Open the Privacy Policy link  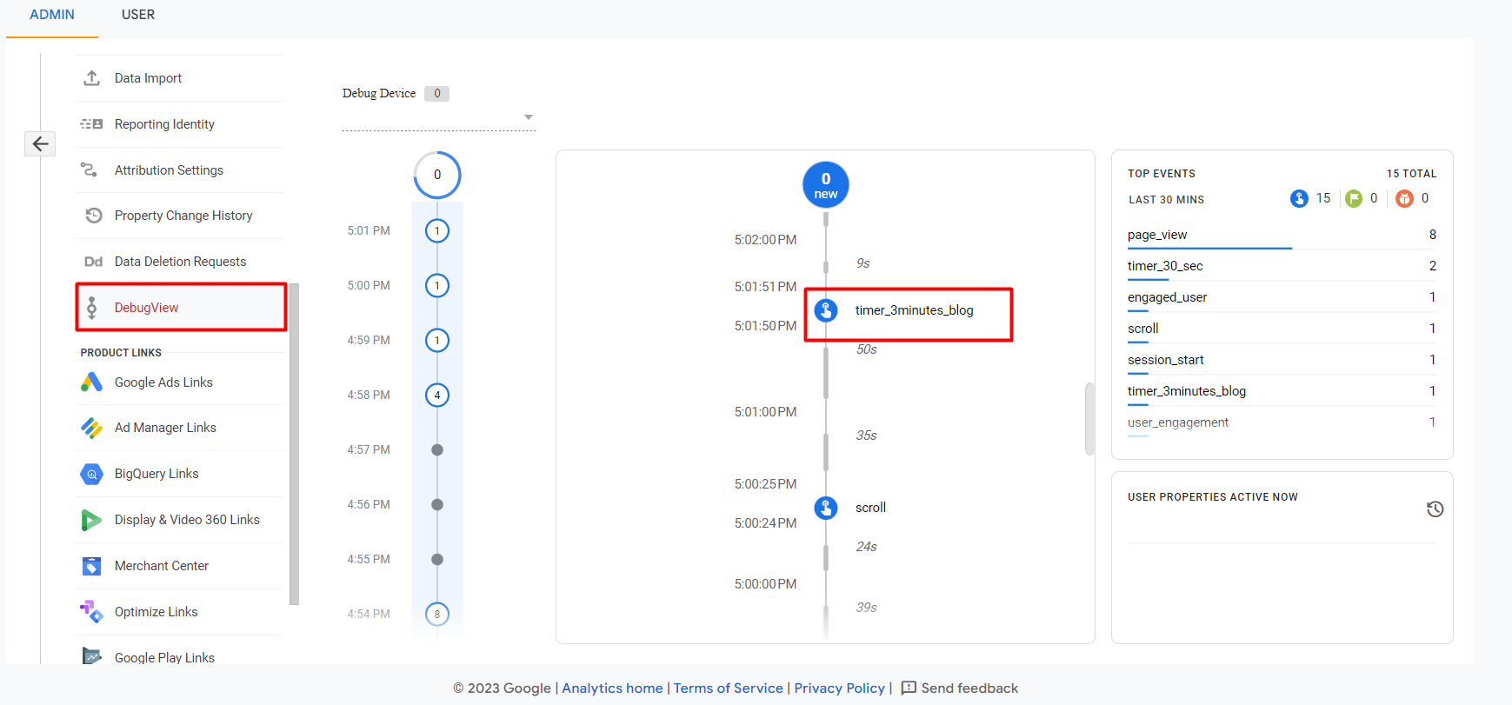tap(839, 688)
